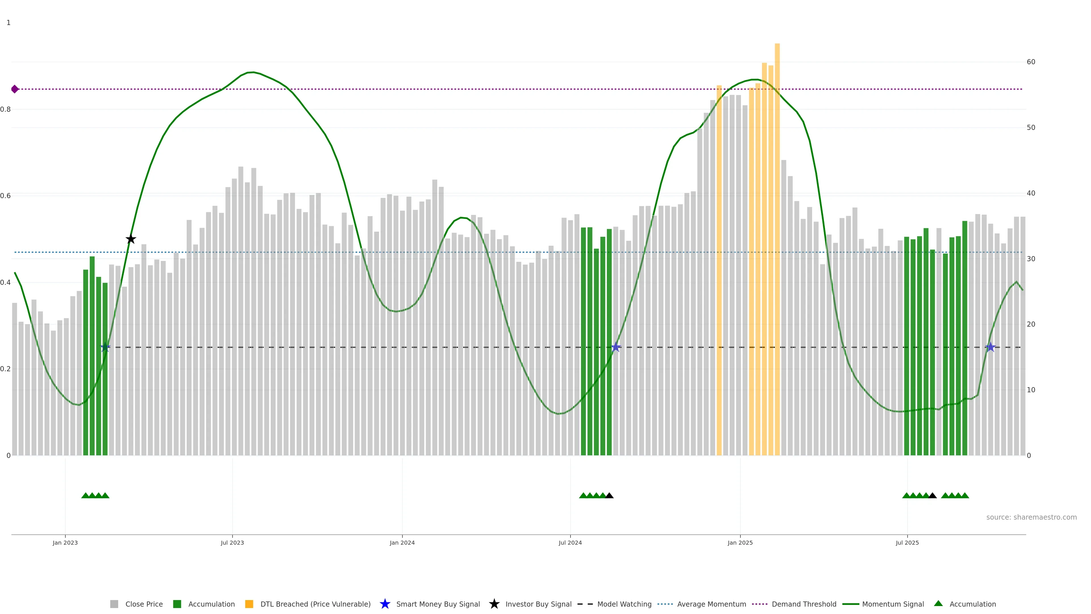Click the green Accumulation square legend swatch
Viewport: 1091px width, 614px height.
click(x=177, y=604)
